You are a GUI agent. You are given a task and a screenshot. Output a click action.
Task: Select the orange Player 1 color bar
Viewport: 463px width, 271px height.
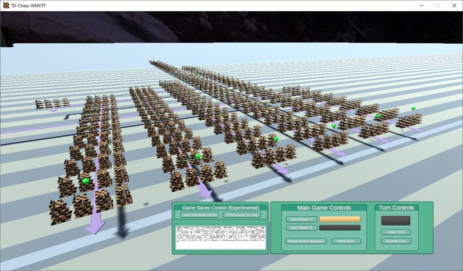[339, 219]
